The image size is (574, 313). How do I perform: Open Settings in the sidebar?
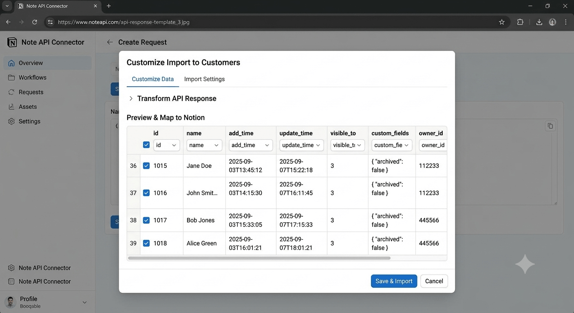click(x=48, y=121)
